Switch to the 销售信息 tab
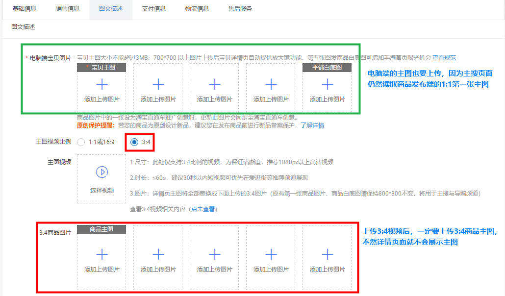Image resolution: width=505 pixels, height=296 pixels. (67, 8)
